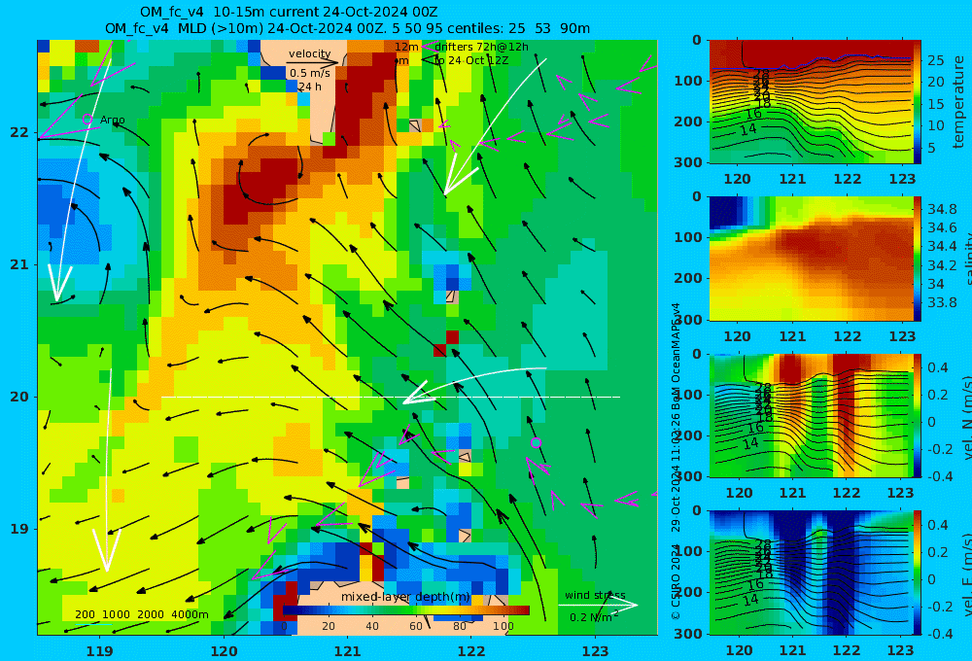This screenshot has width=972, height=661.
Task: Click the "100" tick on the mixed-layer colorbar
Action: click(x=503, y=626)
